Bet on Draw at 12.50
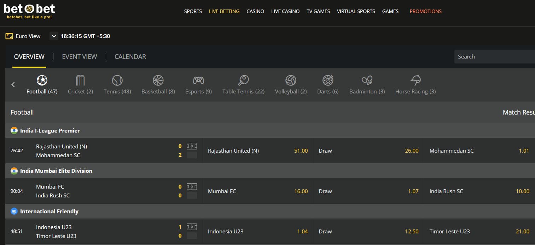This screenshot has width=535, height=245. [x=368, y=231]
